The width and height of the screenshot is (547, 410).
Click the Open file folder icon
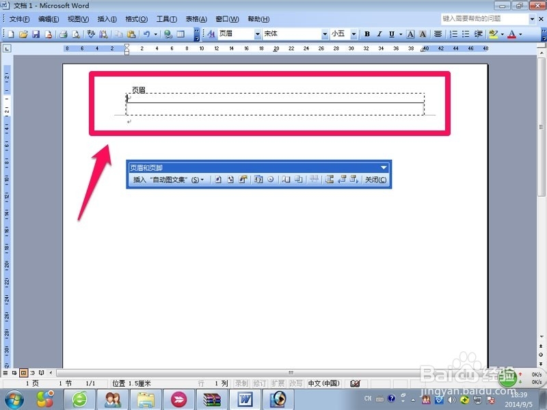[x=23, y=34]
